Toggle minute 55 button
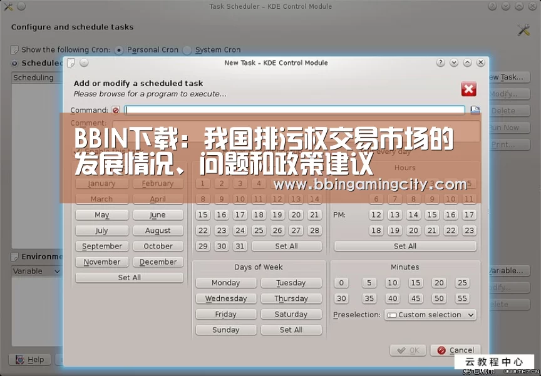The height and width of the screenshot is (376, 541). pos(462,298)
